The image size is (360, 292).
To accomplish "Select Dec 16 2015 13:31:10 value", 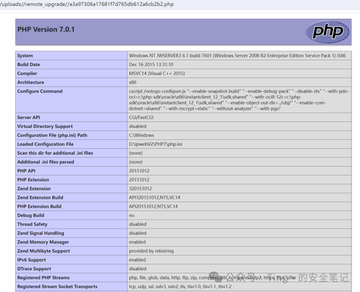I will click(151, 64).
